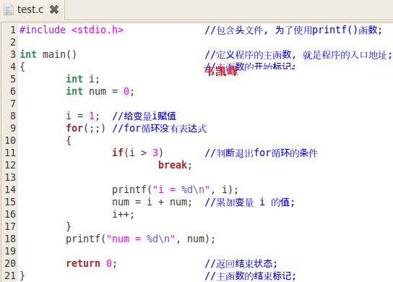Click the 'break;' statement on line 12
This screenshot has height=282, width=393.
coord(175,165)
